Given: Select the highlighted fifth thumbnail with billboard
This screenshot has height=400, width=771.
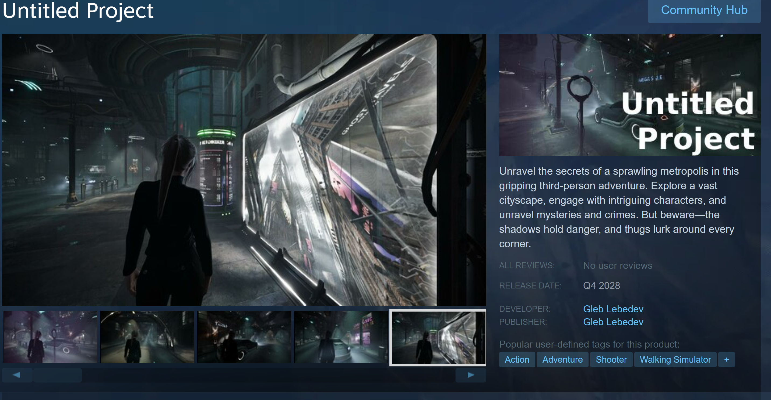Looking at the screenshot, I should (x=438, y=338).
